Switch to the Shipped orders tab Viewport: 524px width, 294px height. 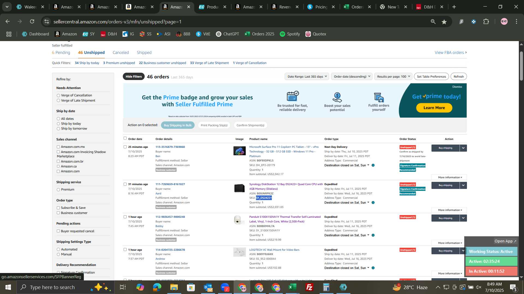pos(144,53)
